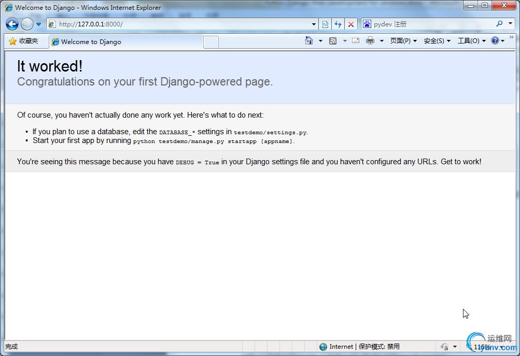520x356 pixels.
Task: Expand the address bar history dropdown
Action: [314, 24]
